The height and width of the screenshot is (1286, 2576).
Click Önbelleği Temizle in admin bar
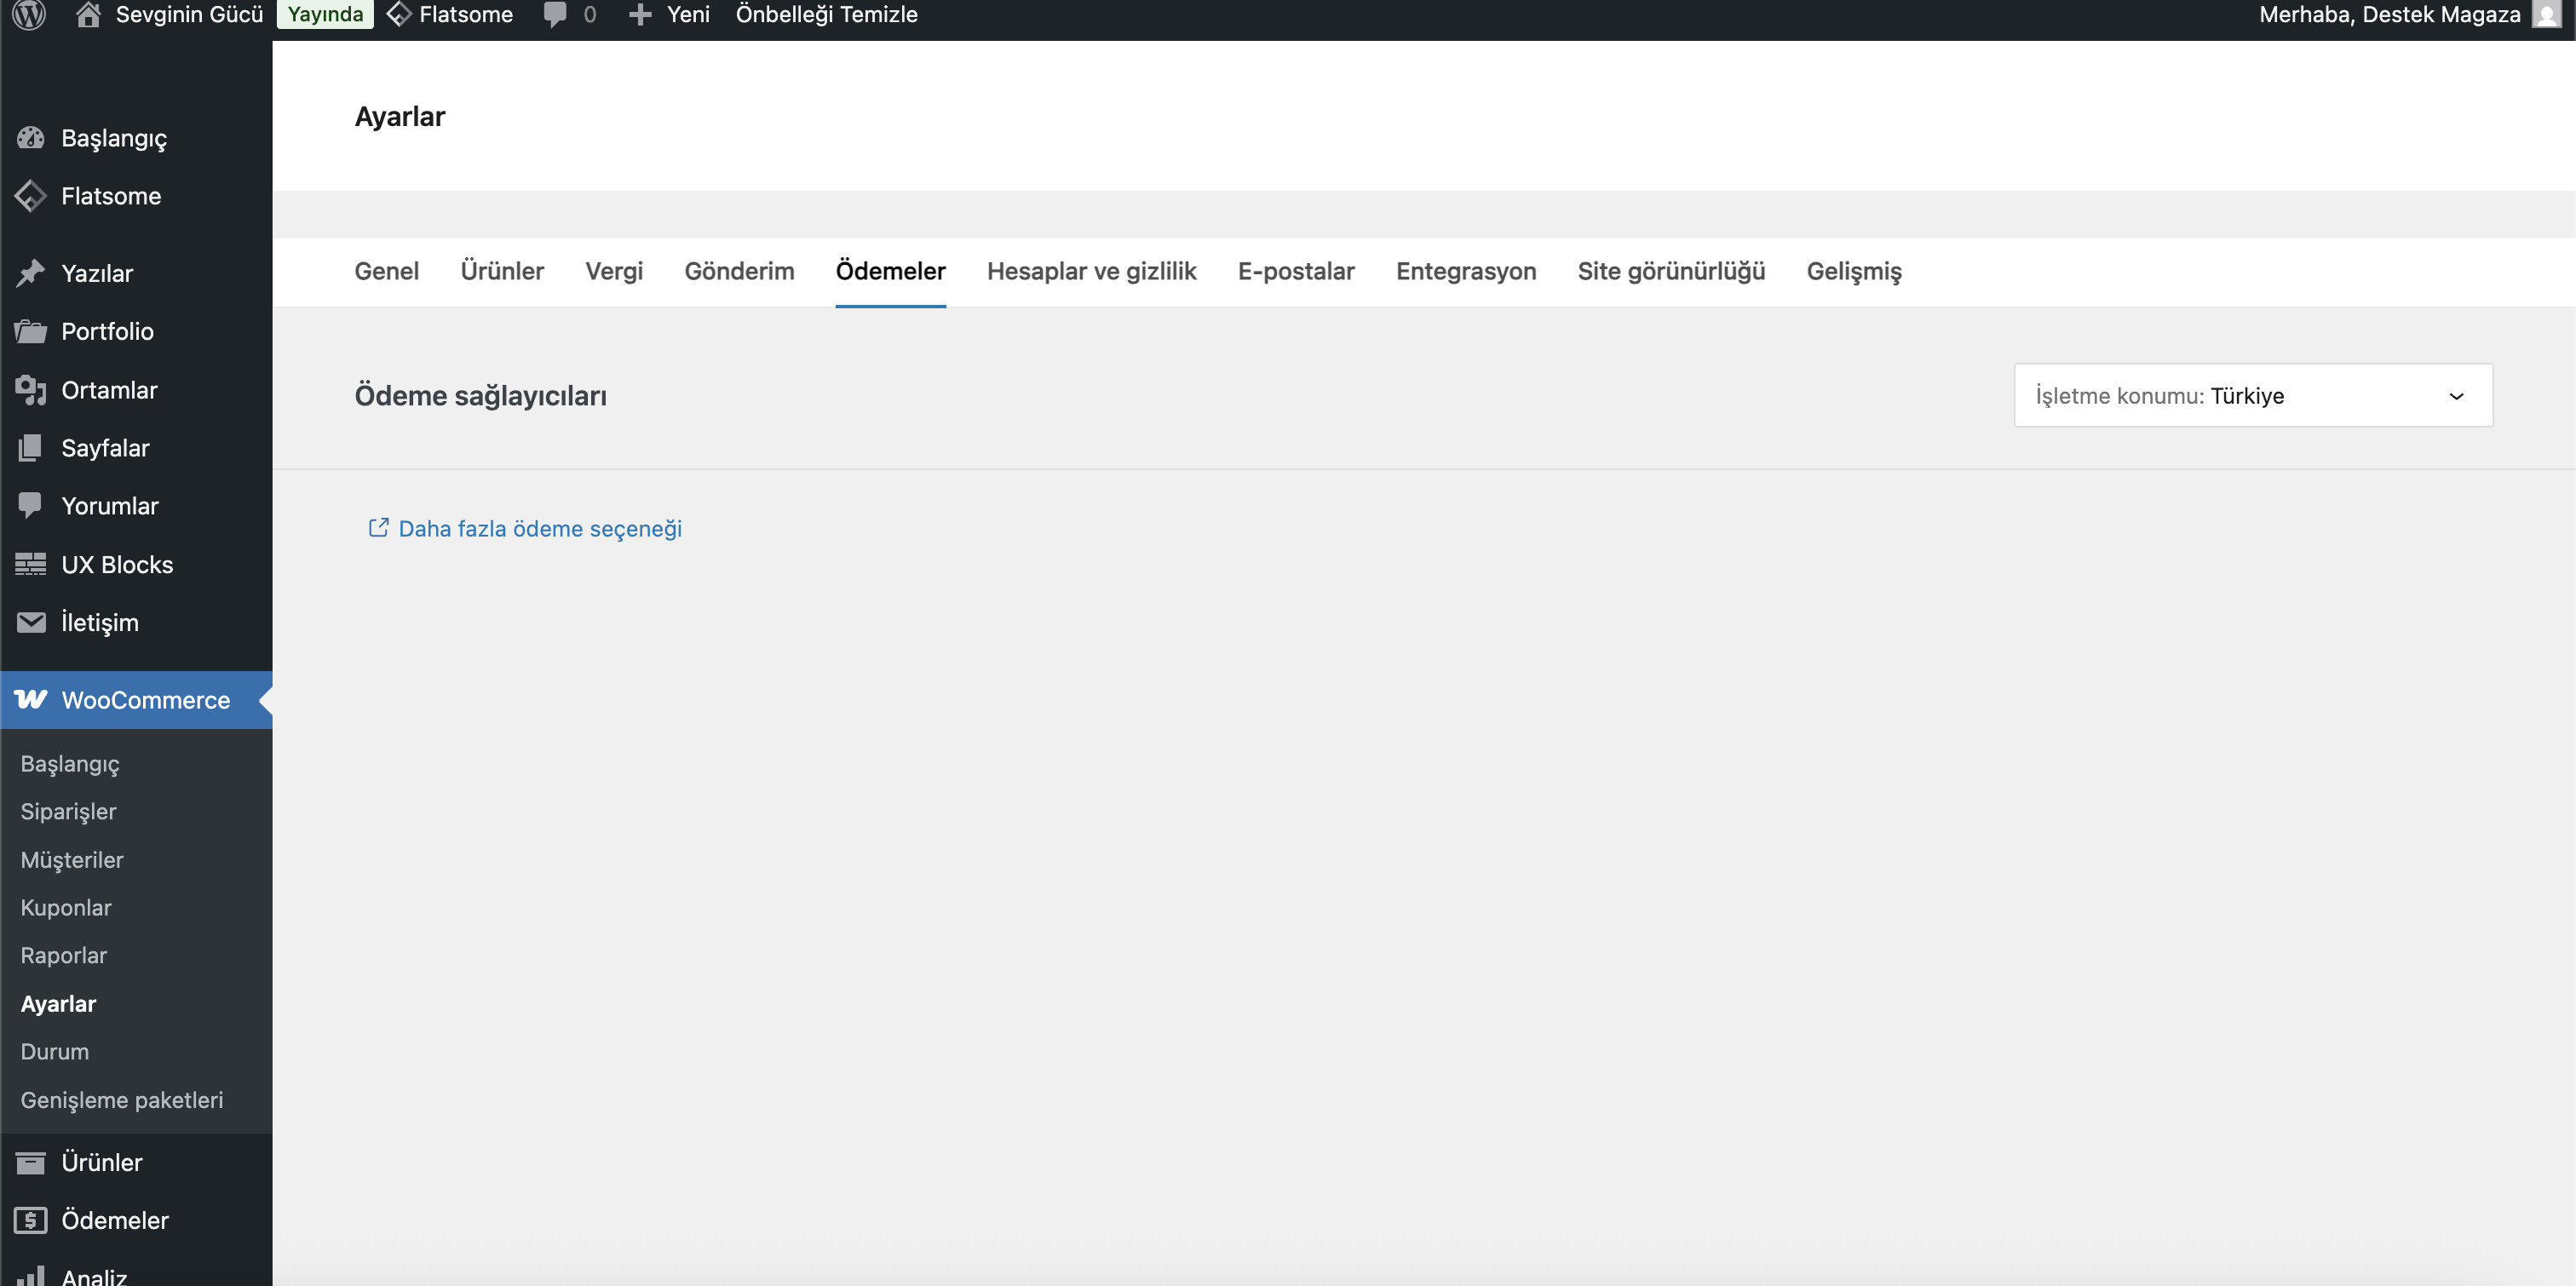click(826, 14)
